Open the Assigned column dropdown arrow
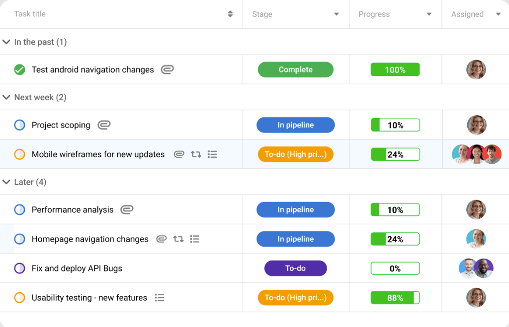This screenshot has width=509, height=327. [x=498, y=14]
